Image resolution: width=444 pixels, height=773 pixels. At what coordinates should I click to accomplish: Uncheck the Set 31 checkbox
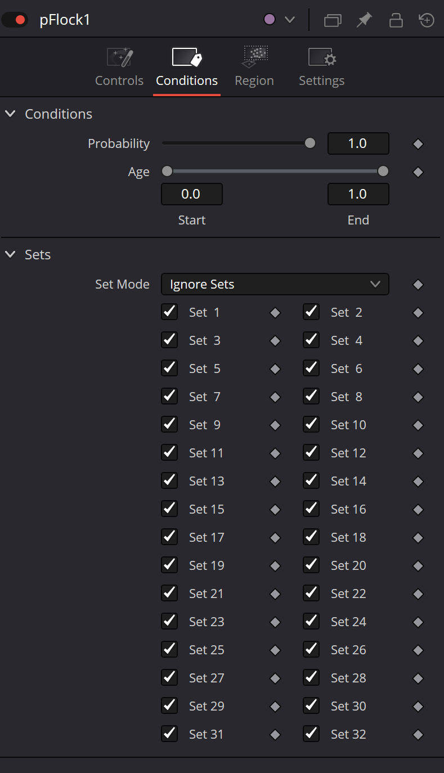[169, 734]
